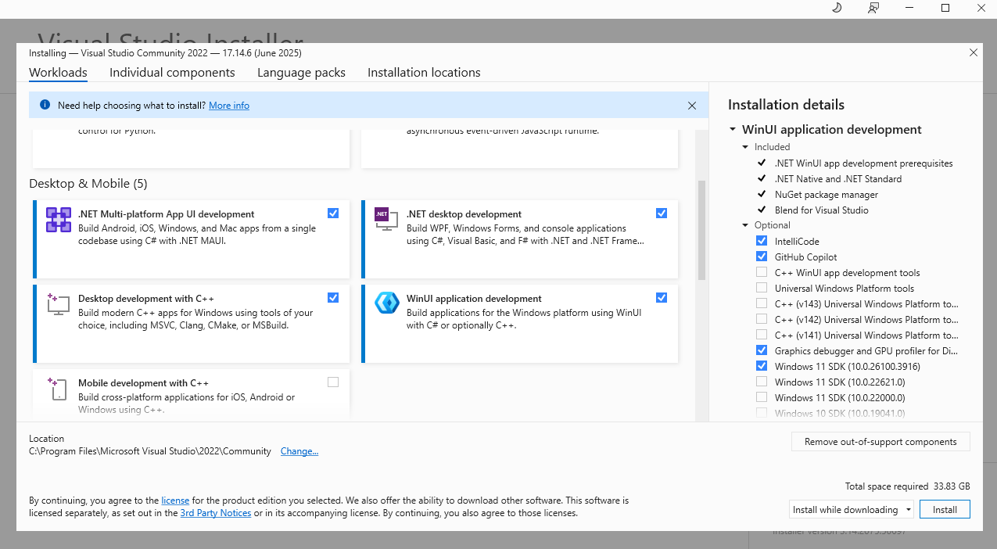Image resolution: width=997 pixels, height=549 pixels.
Task: Click the Blend for Visual Studio item
Action: pos(821,210)
